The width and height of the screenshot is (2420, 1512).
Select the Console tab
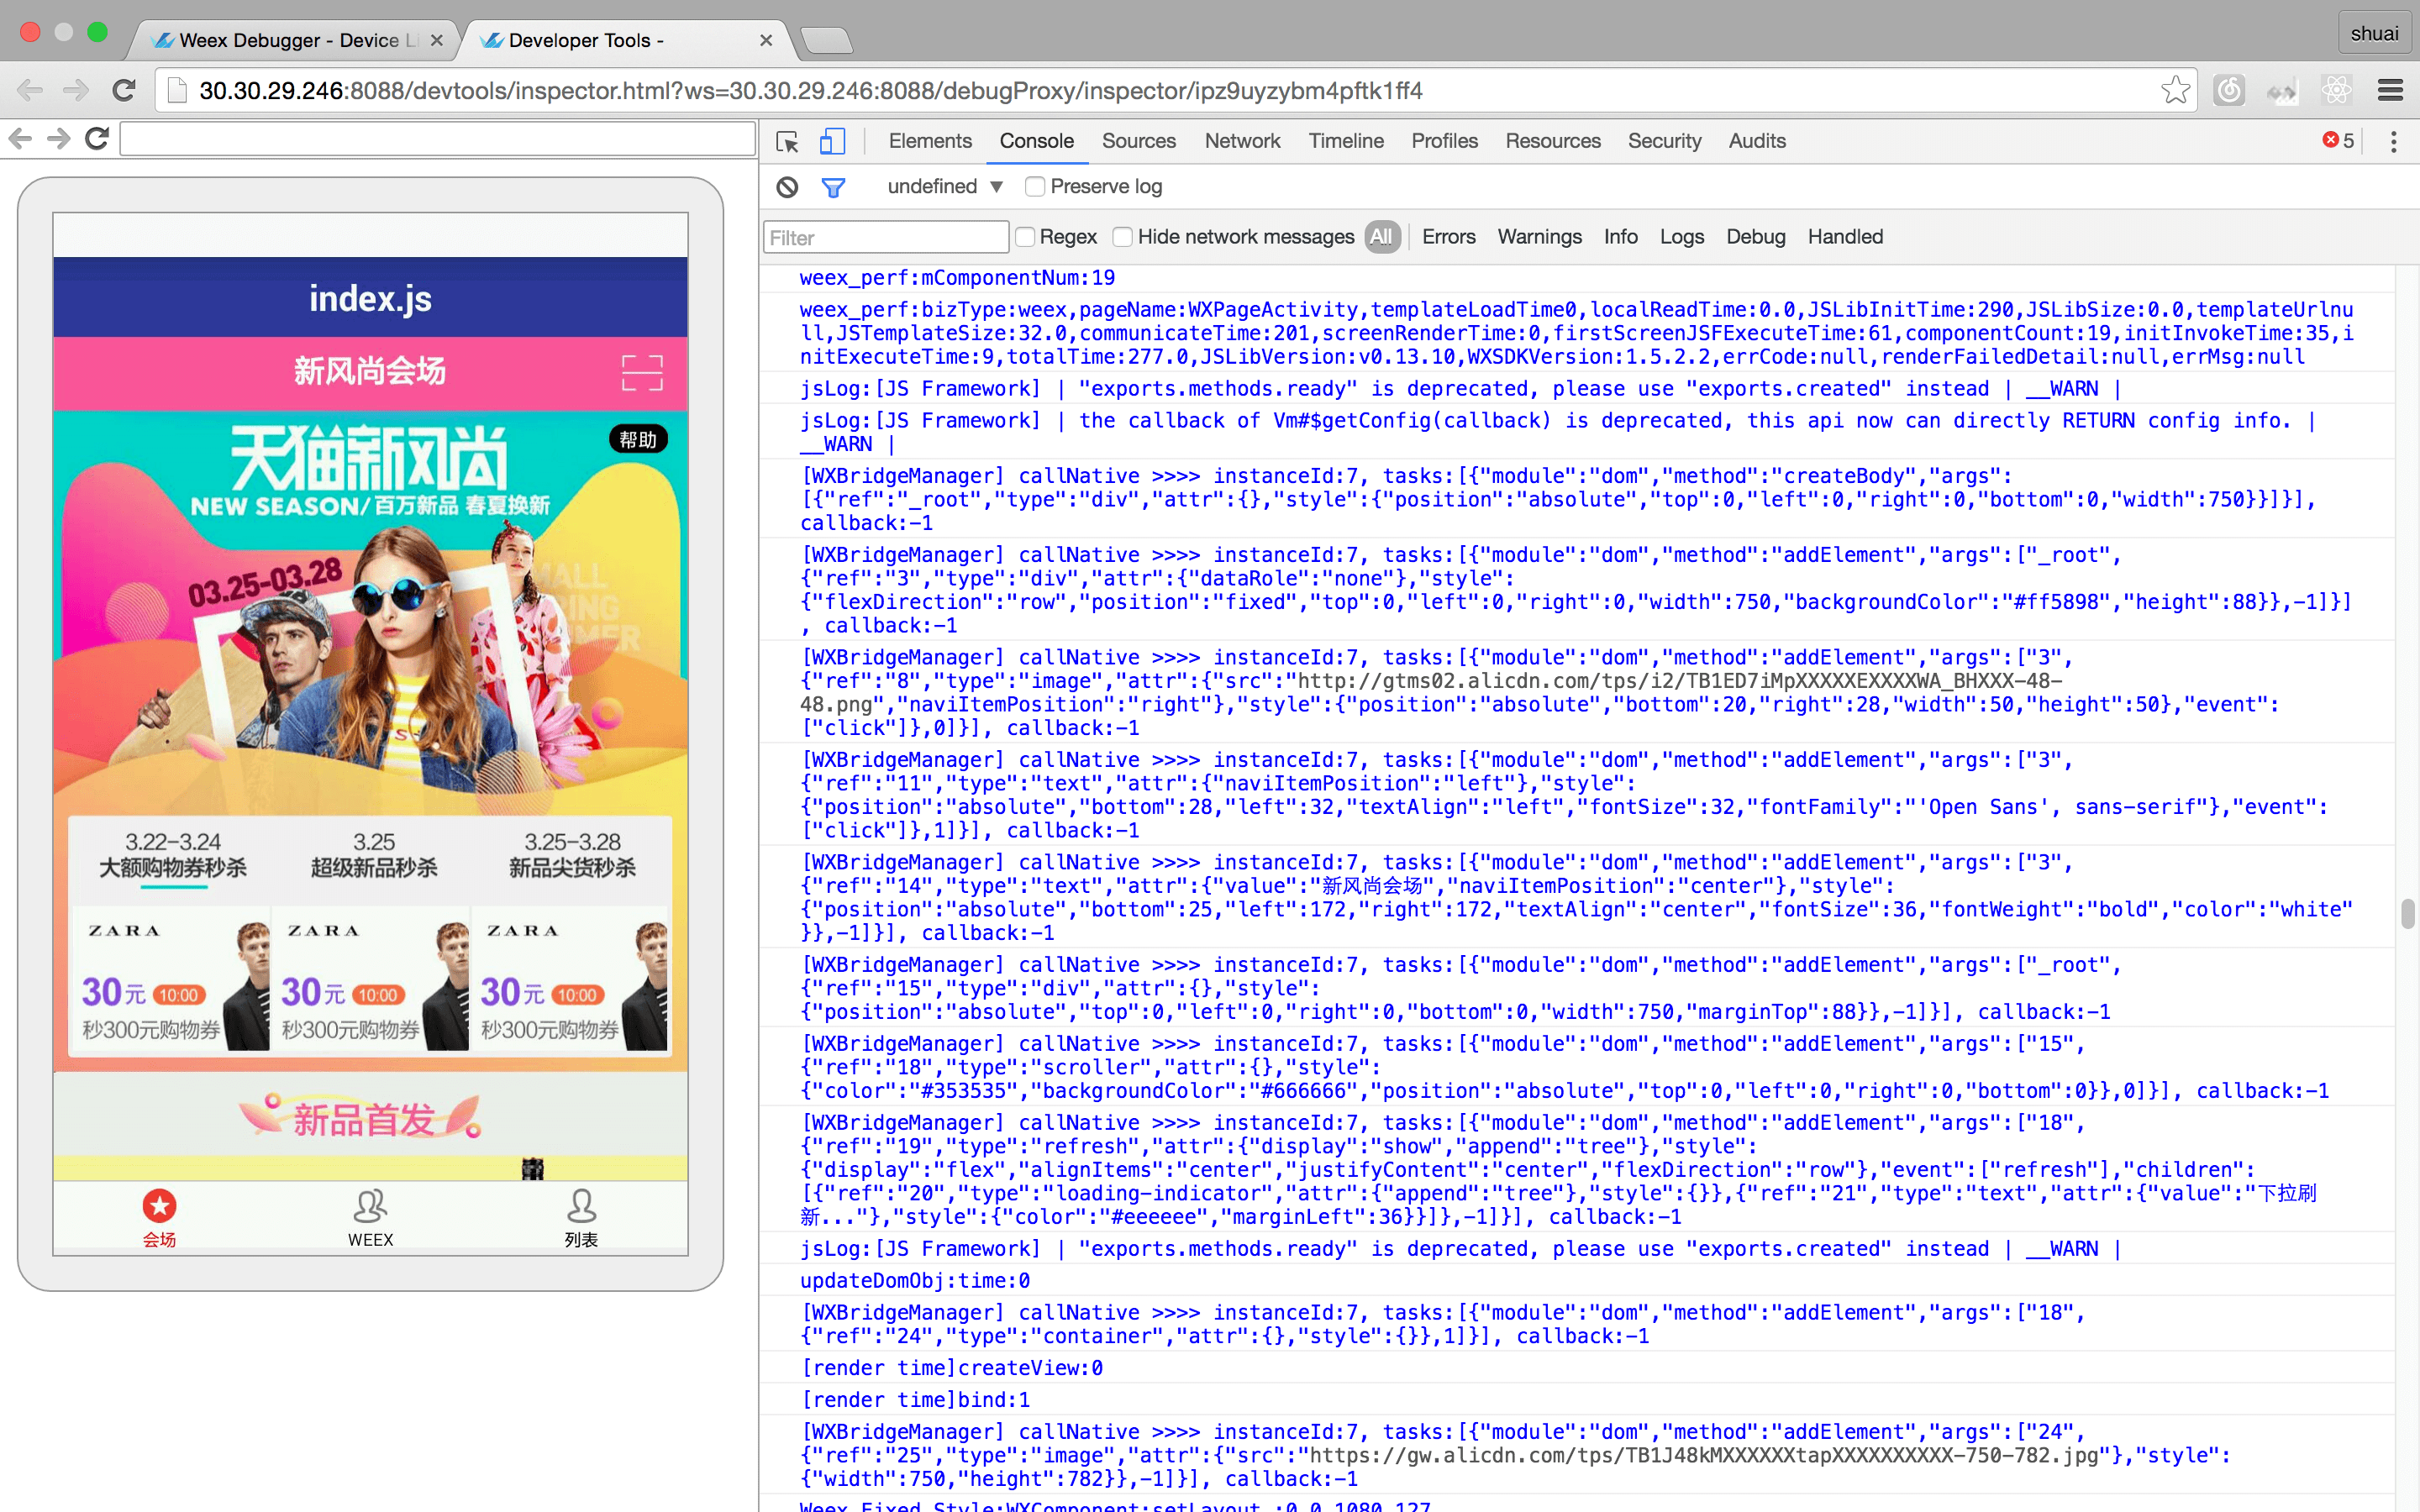[1036, 141]
